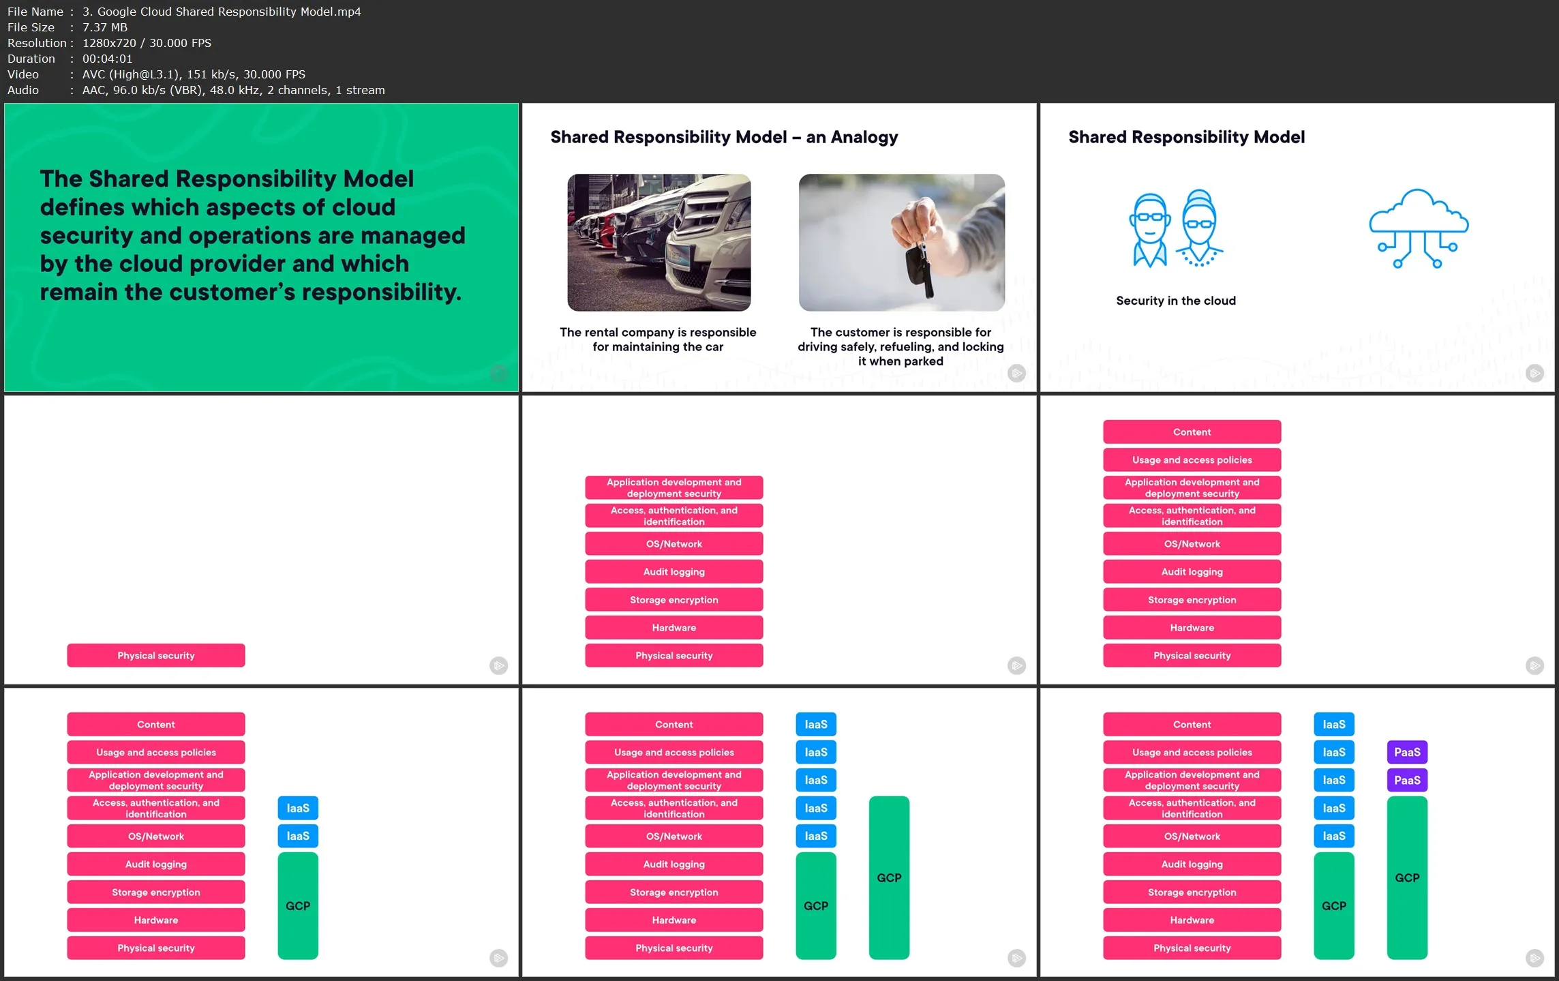Click Storage encryption in the five-IaaS, no-PaaS thumbnail

click(673, 892)
